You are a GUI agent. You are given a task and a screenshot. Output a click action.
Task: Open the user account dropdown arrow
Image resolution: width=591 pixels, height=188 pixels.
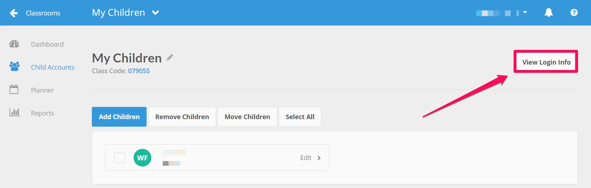525,13
